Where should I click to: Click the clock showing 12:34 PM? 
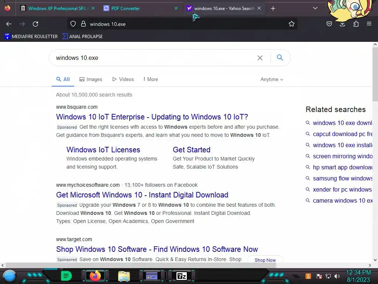click(358, 276)
